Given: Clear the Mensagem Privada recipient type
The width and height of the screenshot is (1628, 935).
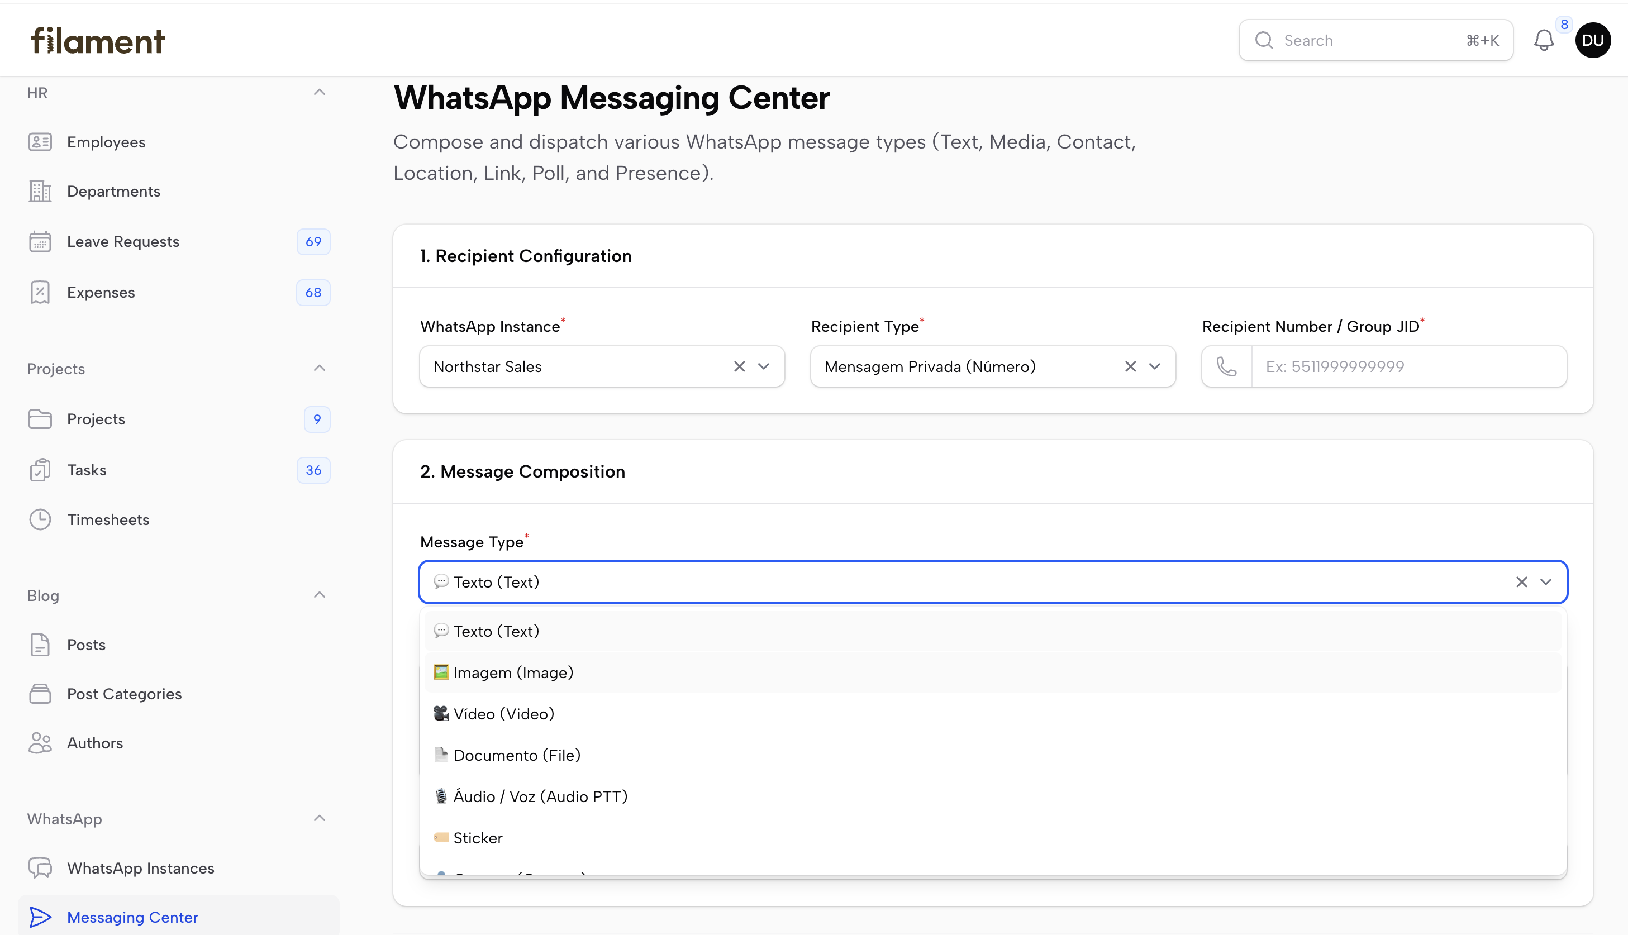Looking at the screenshot, I should 1130,366.
